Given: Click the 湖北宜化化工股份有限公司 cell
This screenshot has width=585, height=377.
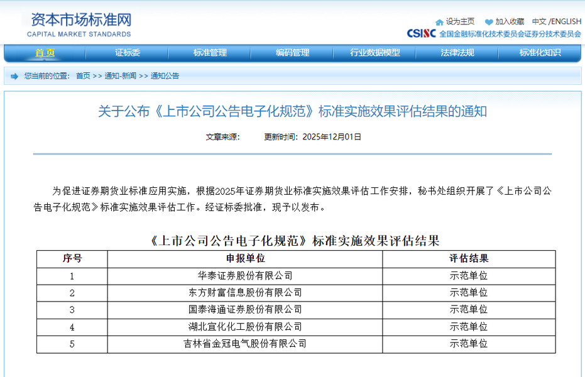Looking at the screenshot, I should click(x=245, y=327).
